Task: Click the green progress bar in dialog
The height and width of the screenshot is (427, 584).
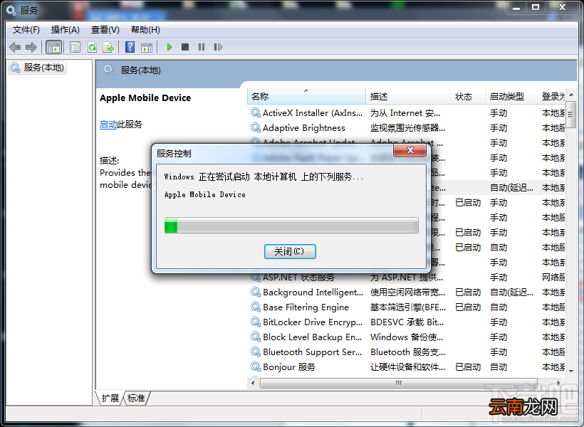Action: (x=291, y=226)
